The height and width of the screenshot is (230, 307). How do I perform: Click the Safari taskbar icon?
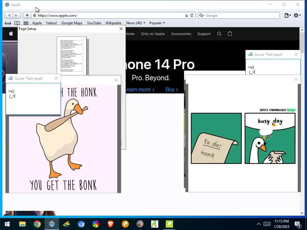tap(52, 224)
